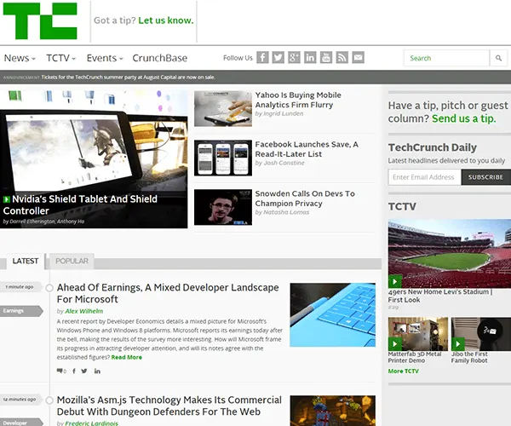Image resolution: width=511 pixels, height=426 pixels.
Task: Open Dungeon Defenders article thumbnail
Action: 332,411
